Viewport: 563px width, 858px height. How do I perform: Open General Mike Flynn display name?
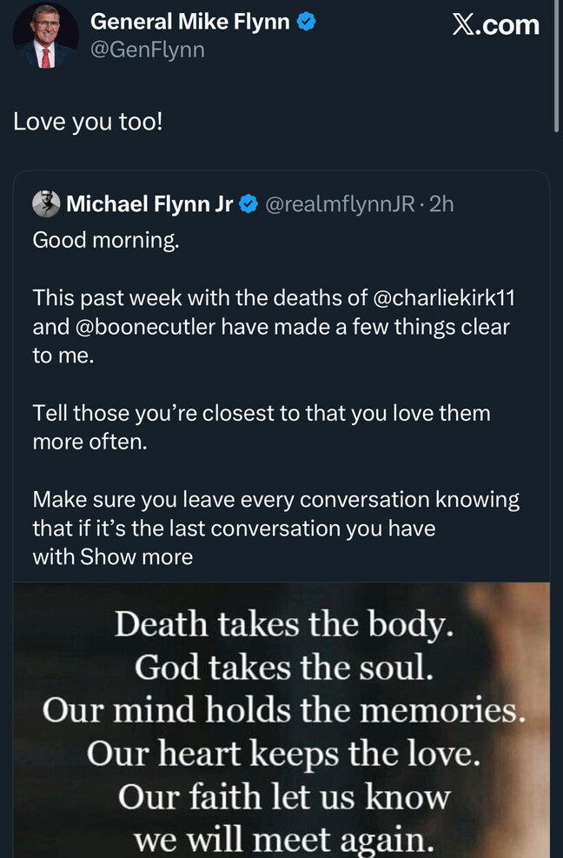point(189,22)
